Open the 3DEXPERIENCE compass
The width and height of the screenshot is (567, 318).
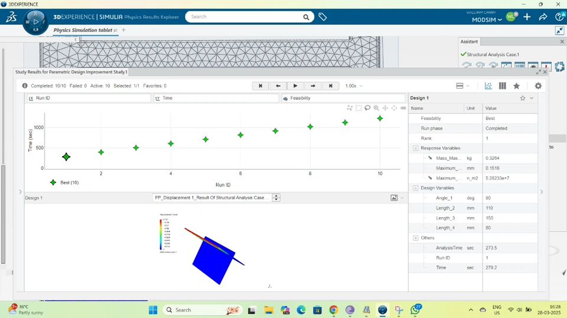(35, 22)
